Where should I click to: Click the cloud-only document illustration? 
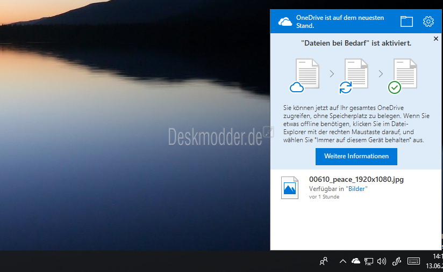tap(304, 76)
